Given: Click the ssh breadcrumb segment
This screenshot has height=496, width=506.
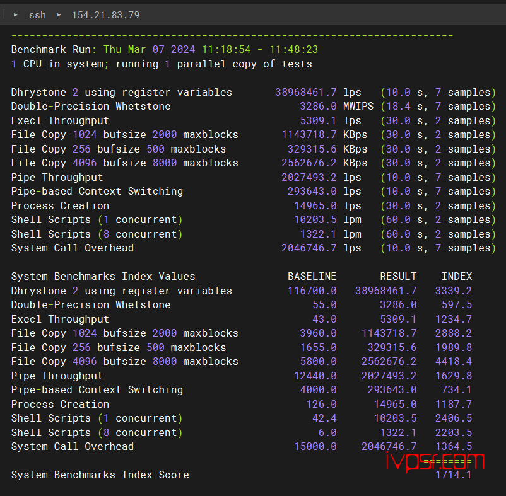Looking at the screenshot, I should 37,15.
